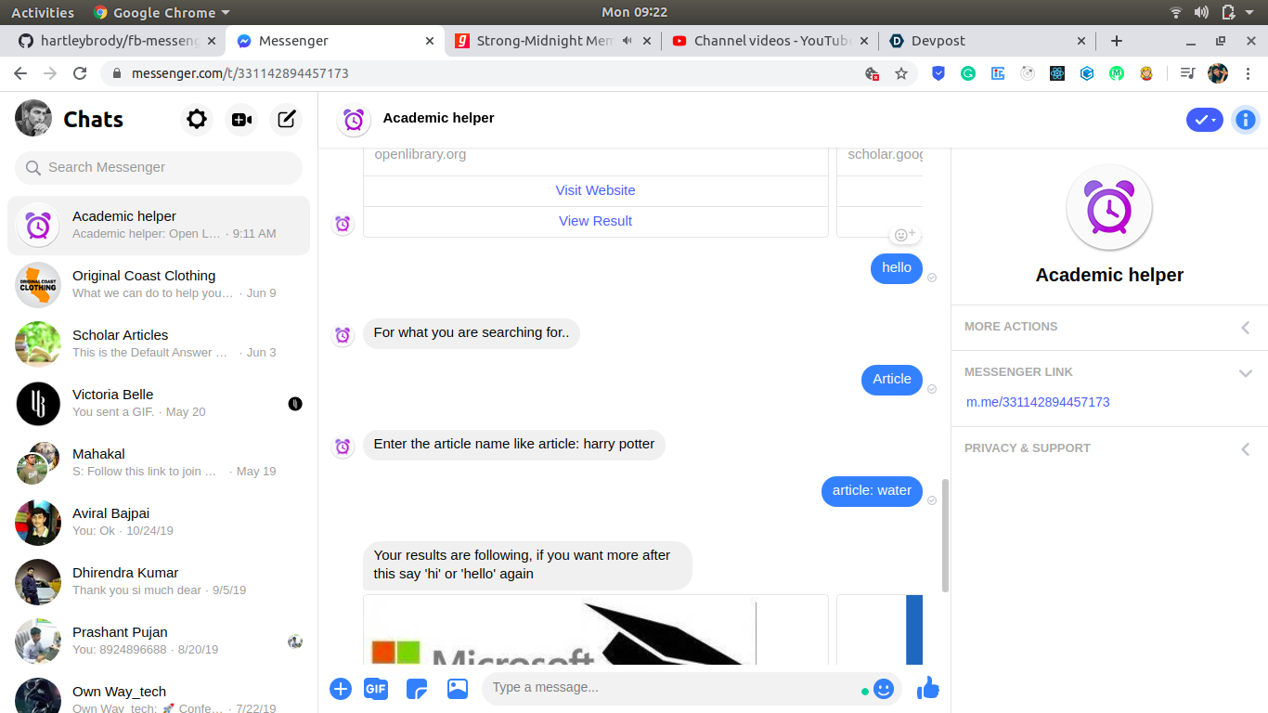Open Original Coast Clothing chat

tap(159, 284)
